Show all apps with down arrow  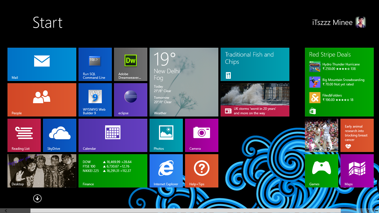(37, 198)
